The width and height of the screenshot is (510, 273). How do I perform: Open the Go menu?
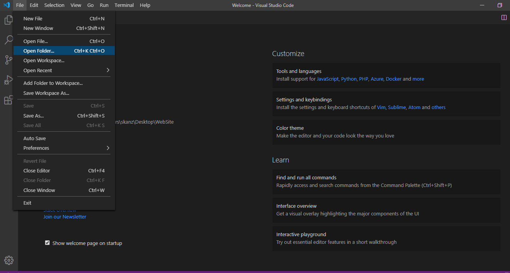click(x=90, y=5)
